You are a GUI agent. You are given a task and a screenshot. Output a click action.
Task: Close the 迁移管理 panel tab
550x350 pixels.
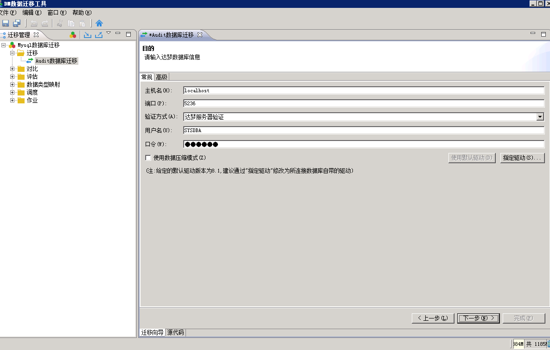click(x=36, y=35)
